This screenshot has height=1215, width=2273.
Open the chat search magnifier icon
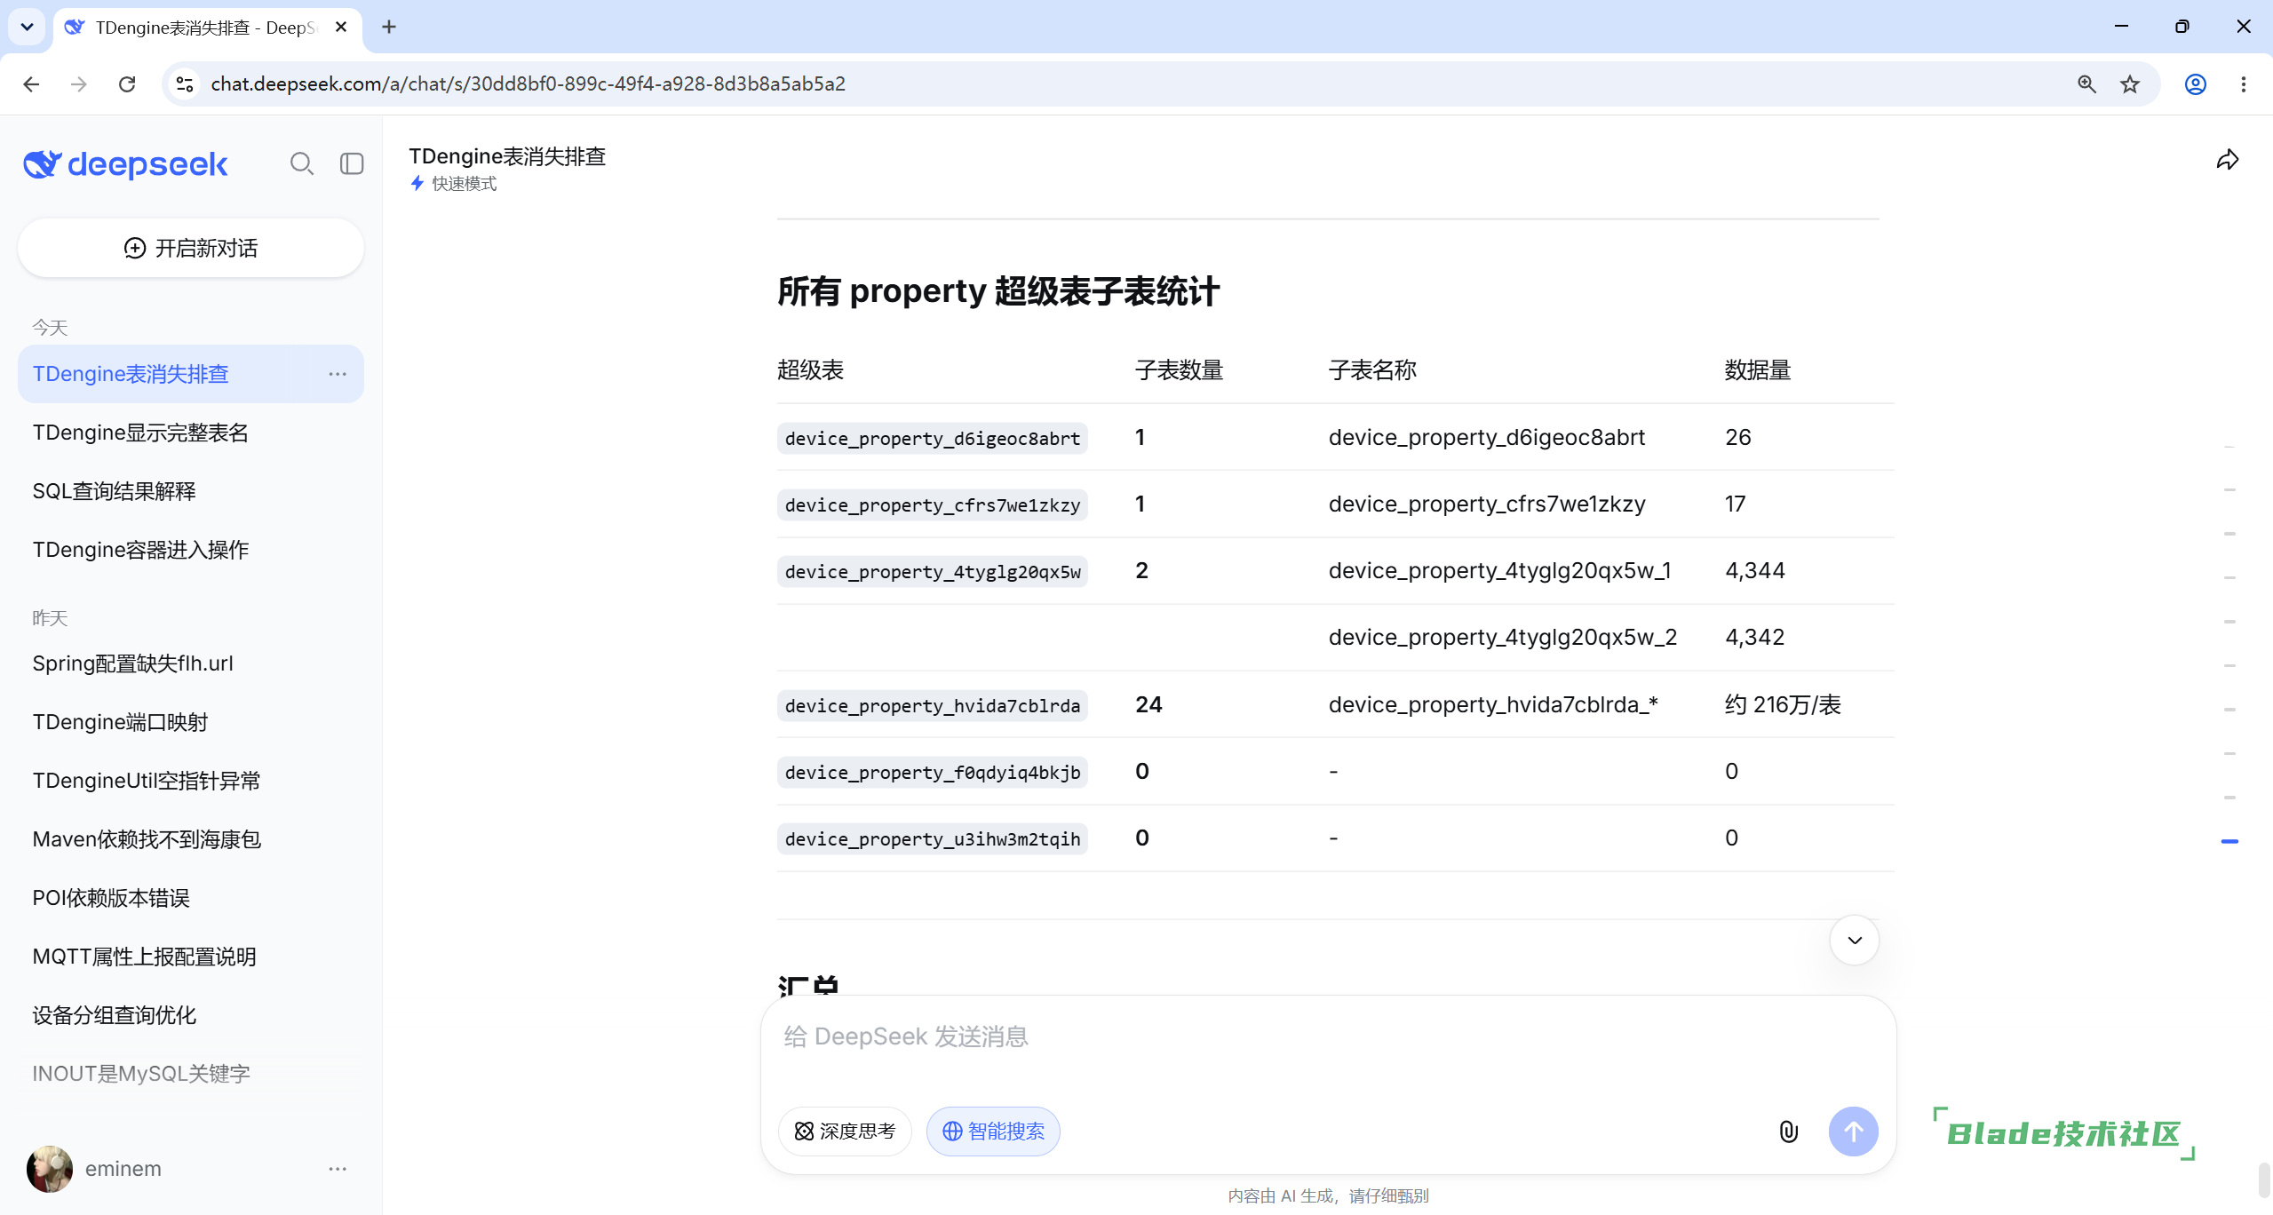[x=302, y=163]
